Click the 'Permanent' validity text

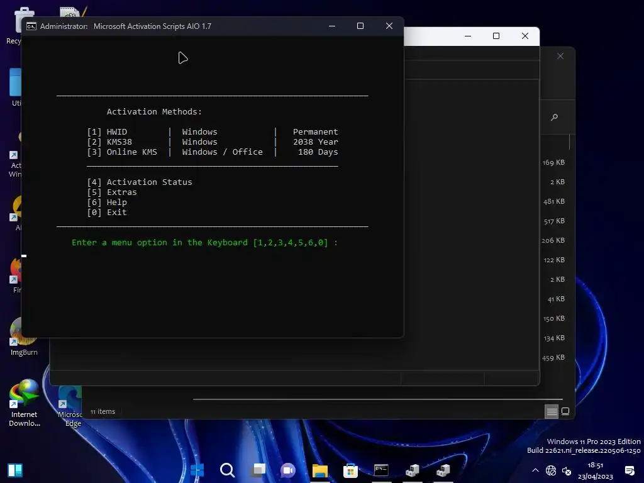[316, 132]
